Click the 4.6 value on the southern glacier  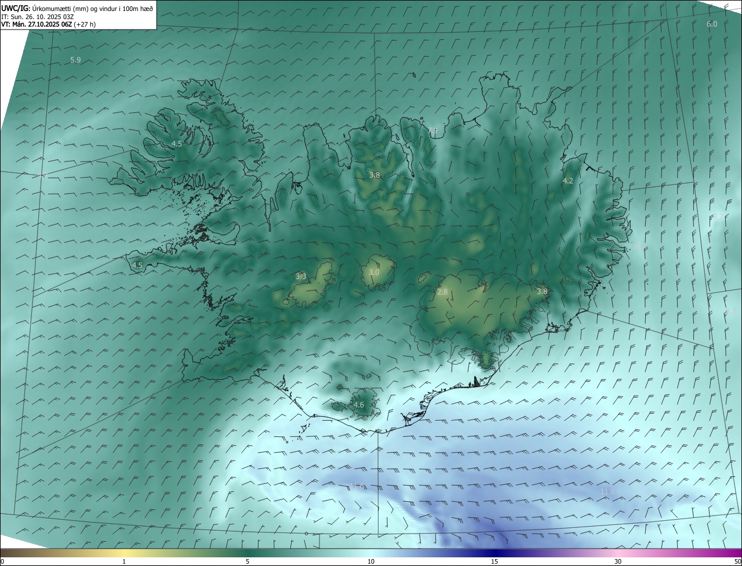click(x=359, y=405)
